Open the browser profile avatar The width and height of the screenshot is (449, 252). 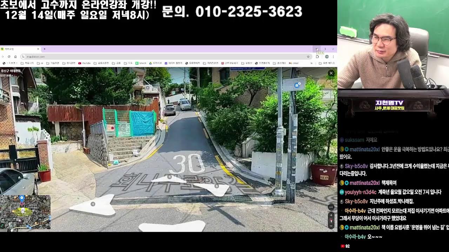click(327, 57)
